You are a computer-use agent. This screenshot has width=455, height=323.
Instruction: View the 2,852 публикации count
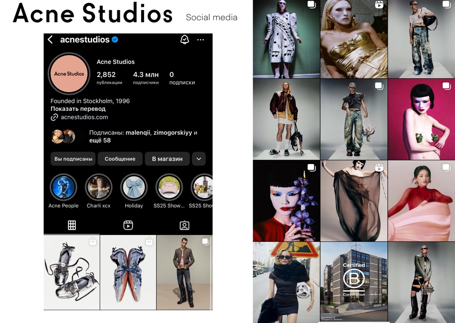pos(109,78)
